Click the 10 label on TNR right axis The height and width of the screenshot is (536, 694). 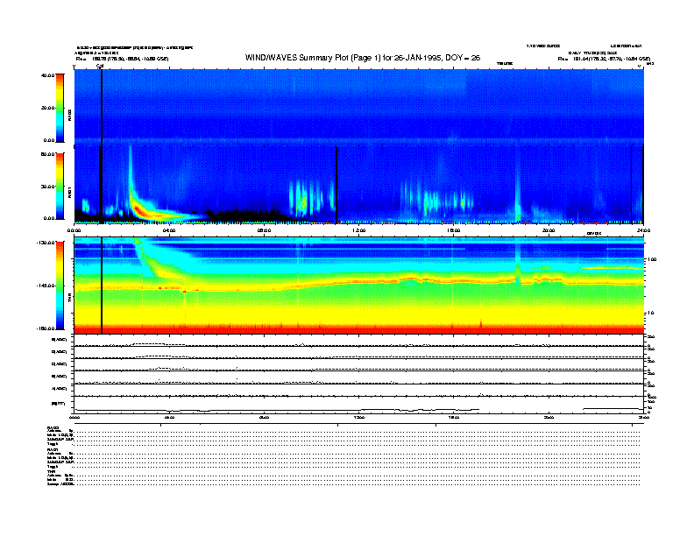click(650, 314)
